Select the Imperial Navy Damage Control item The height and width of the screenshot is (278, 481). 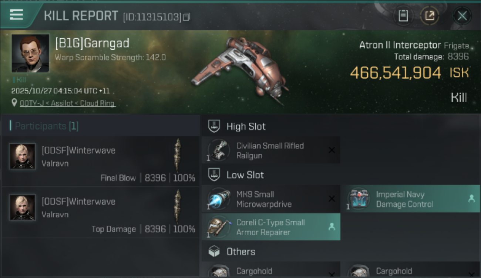411,199
